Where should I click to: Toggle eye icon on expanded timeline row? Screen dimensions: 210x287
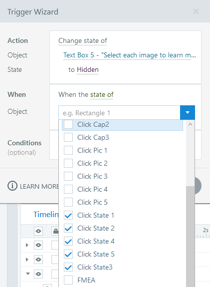coord(38,274)
